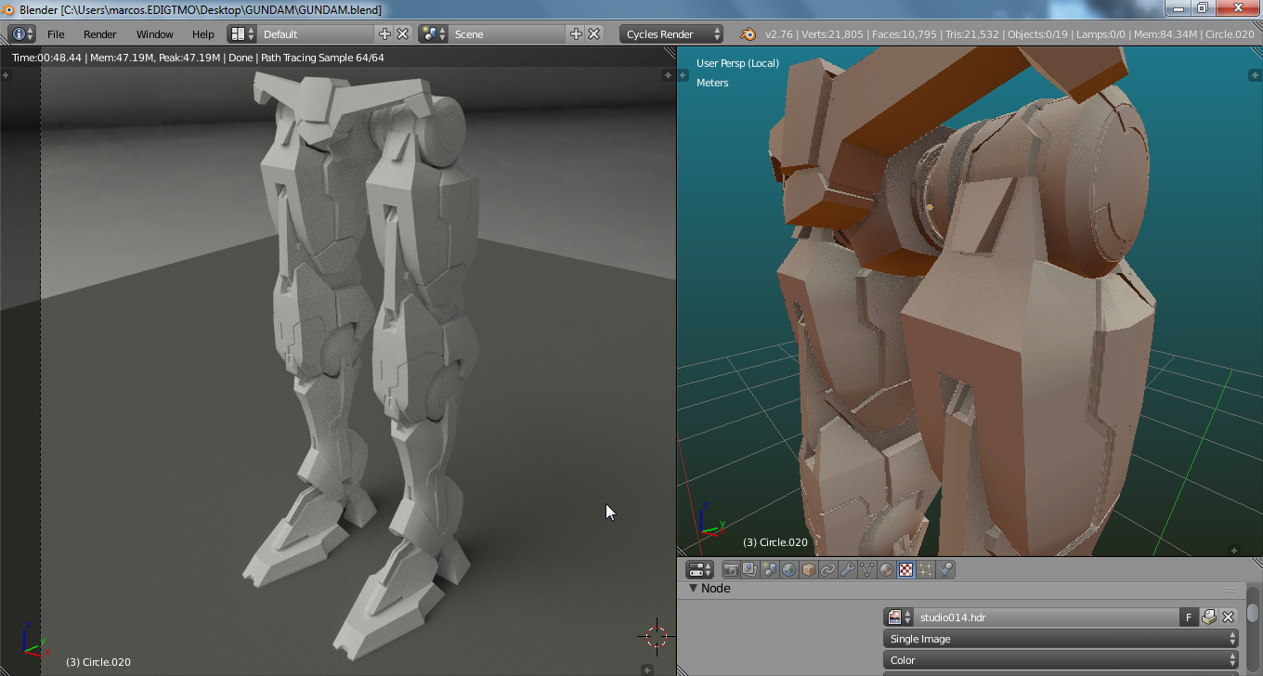Screen dimensions: 1263x676
Task: Open the Render properties tab (camera icon)
Action: pos(731,570)
